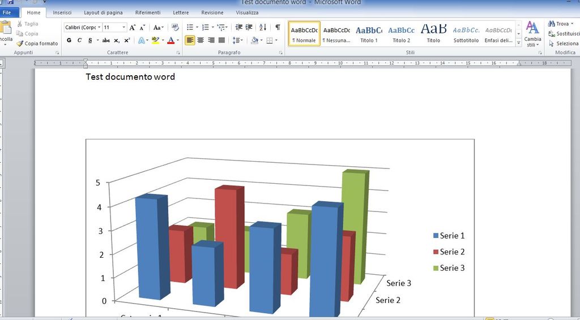Click the Sostituisci button
The image size is (580, 320).
pos(564,33)
